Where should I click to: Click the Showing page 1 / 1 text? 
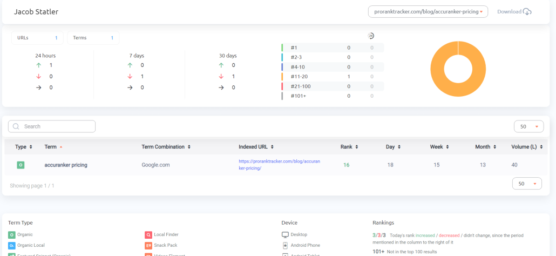tap(32, 185)
